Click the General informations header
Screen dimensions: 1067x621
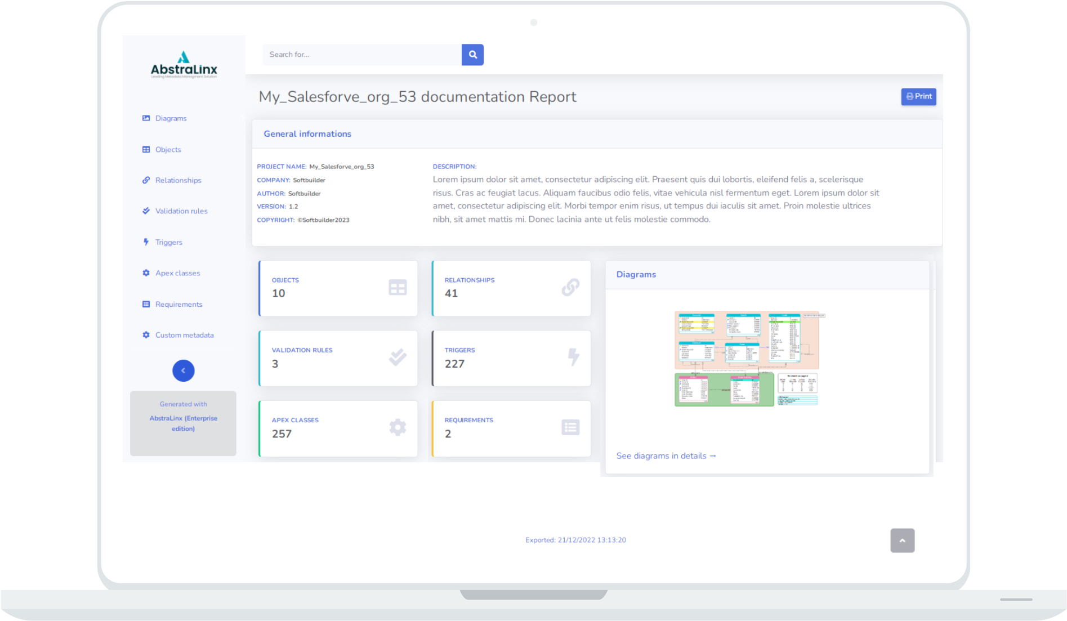307,134
